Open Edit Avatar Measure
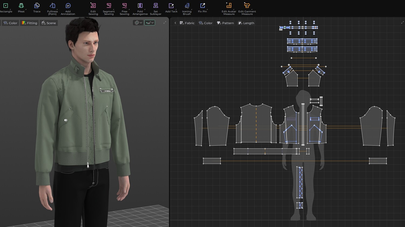 pos(229,9)
